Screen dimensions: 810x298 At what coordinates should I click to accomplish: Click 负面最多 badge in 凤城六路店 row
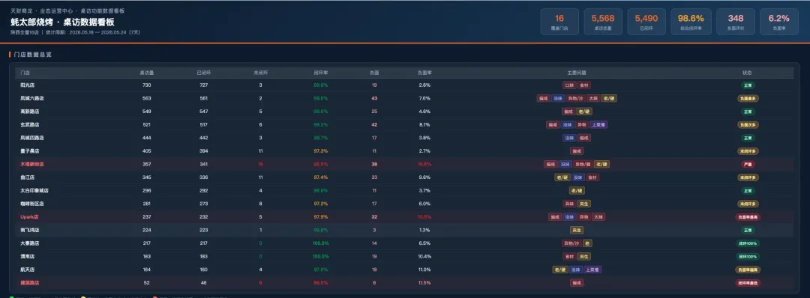pos(748,99)
